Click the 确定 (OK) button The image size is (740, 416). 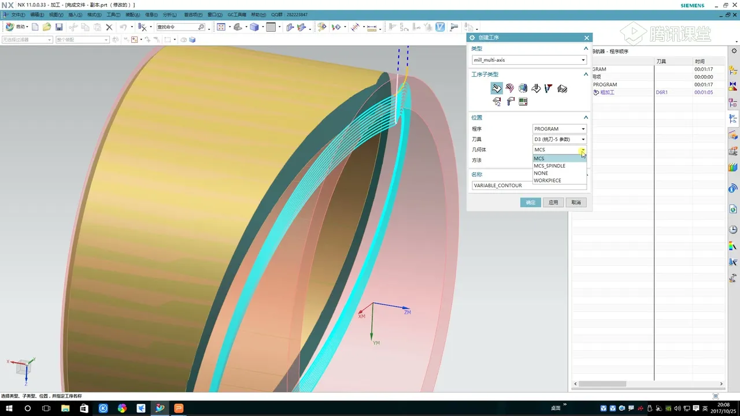coord(530,202)
